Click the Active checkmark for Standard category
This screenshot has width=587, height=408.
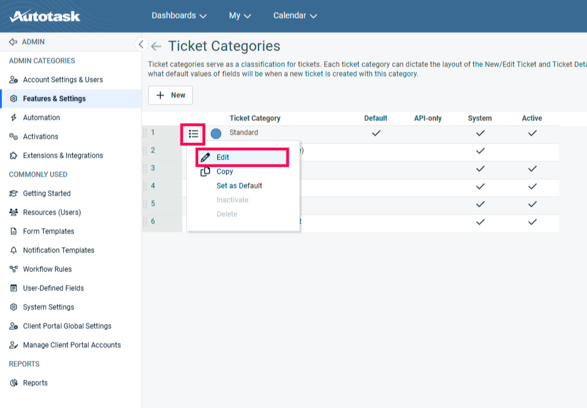tap(532, 133)
